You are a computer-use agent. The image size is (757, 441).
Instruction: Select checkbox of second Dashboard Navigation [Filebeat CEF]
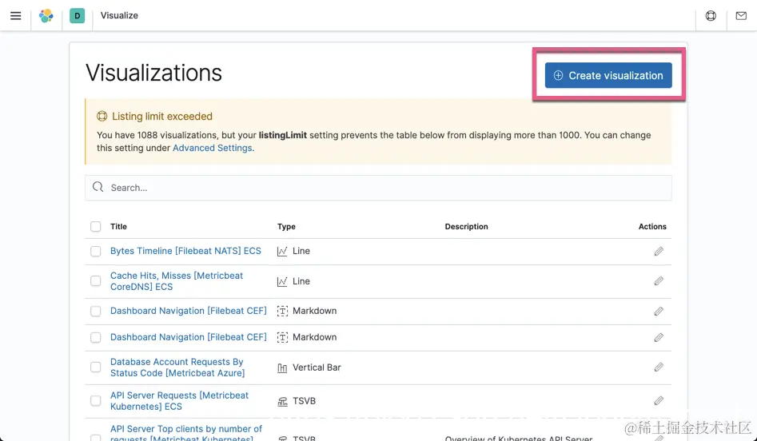click(96, 337)
